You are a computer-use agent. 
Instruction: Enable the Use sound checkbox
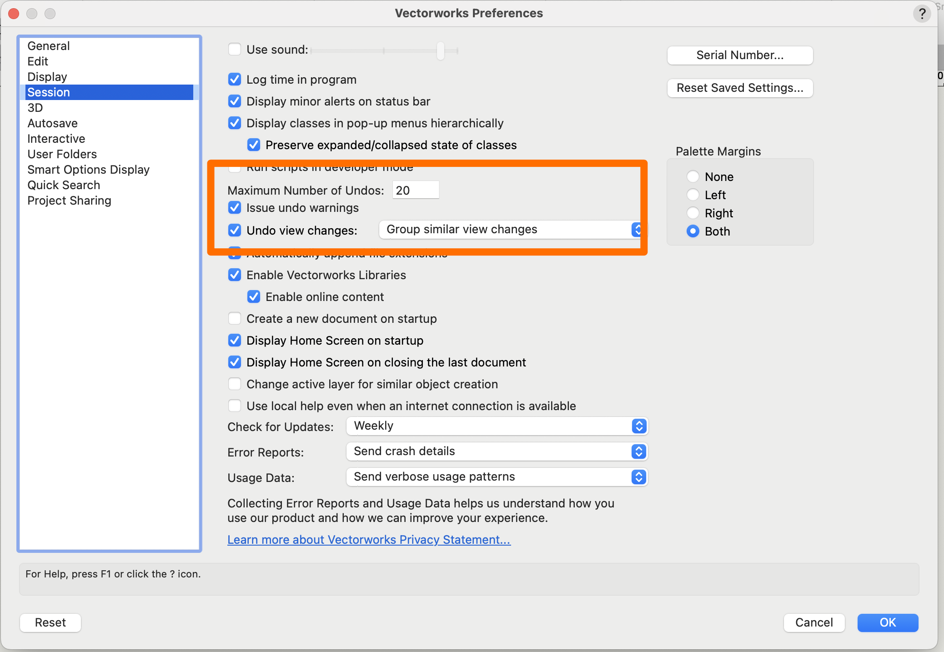[235, 49]
